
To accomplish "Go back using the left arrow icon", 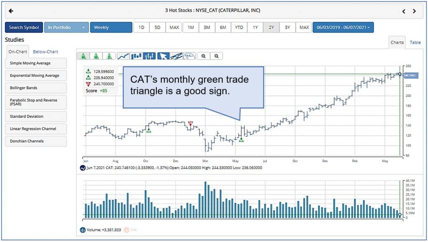I will click(x=11, y=11).
